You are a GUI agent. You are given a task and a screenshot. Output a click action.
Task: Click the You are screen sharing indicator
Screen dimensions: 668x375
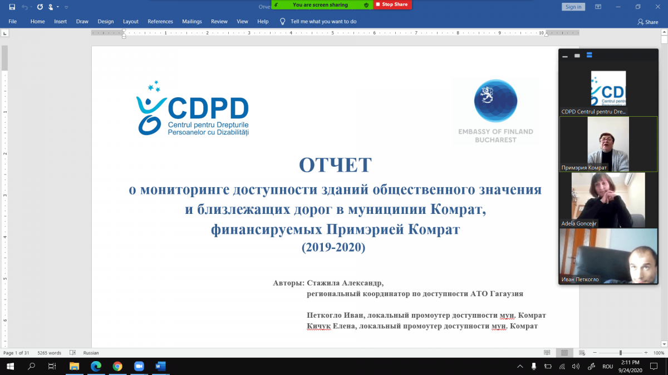[320, 4]
